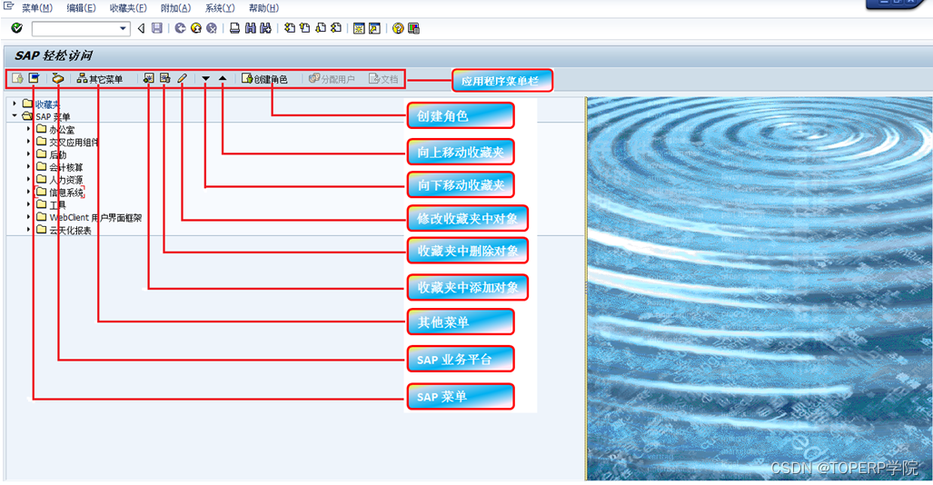
Task: Click the 其它菜单 button
Action: point(99,78)
